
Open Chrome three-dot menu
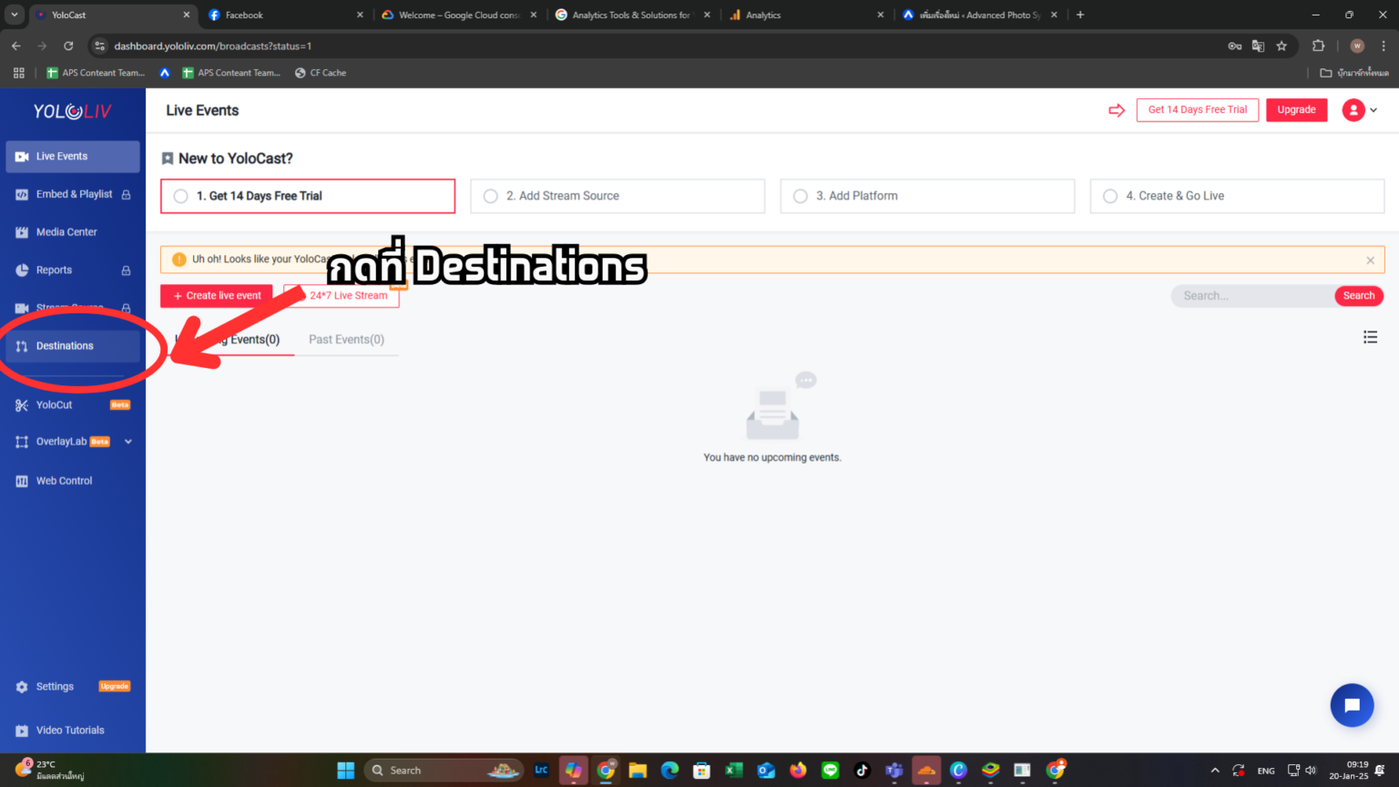(1384, 46)
